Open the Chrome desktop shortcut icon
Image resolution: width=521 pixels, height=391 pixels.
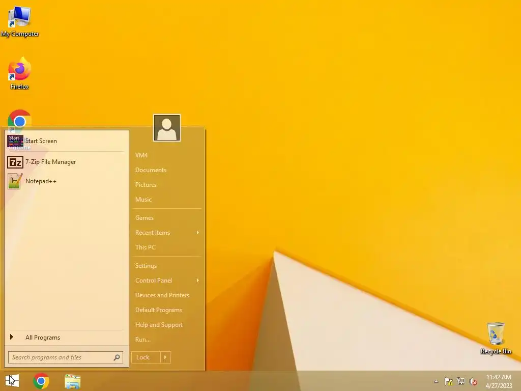(20, 121)
